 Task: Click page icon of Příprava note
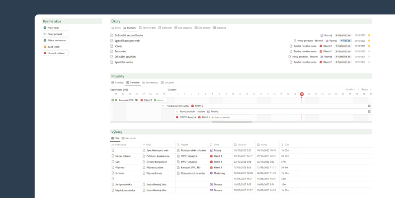[113, 167]
